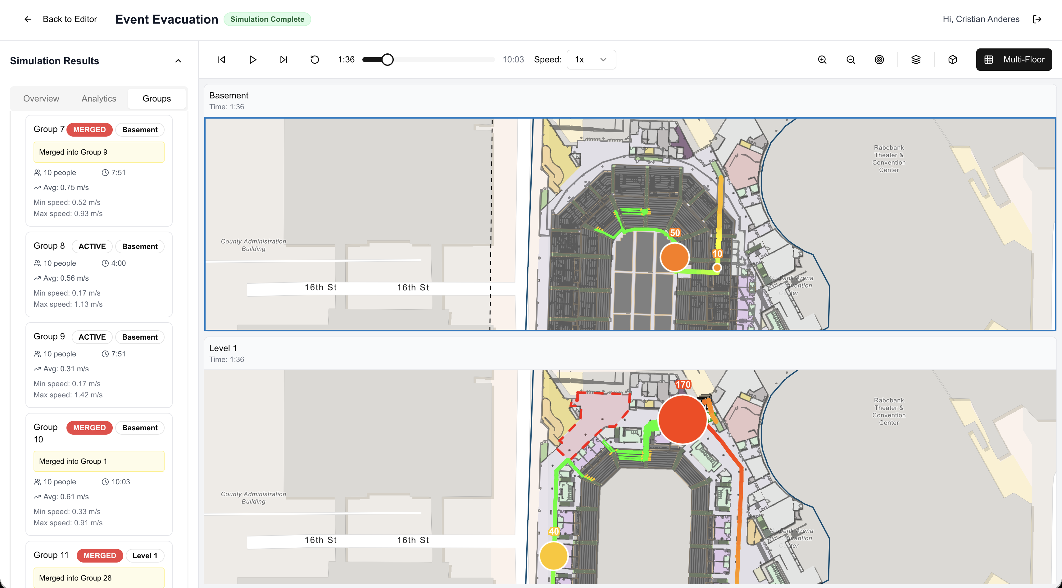The height and width of the screenshot is (588, 1062).
Task: Click the timeline slider handle
Action: coord(387,60)
